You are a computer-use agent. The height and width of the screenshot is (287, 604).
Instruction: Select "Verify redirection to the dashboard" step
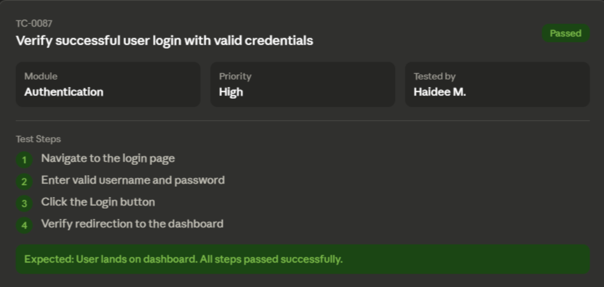pyautogui.click(x=132, y=224)
